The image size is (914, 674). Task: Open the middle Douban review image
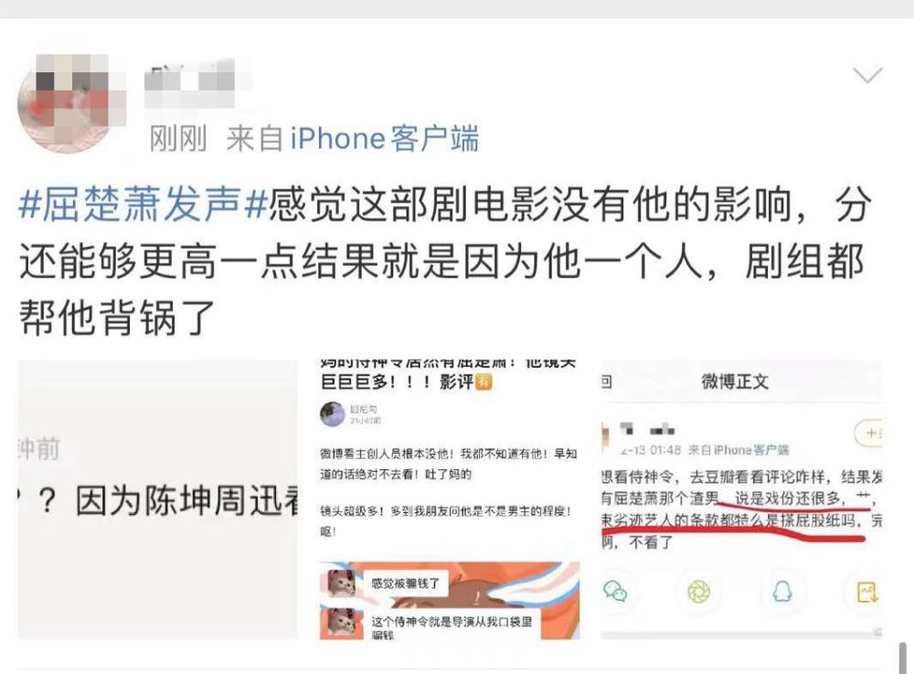[x=450, y=499]
